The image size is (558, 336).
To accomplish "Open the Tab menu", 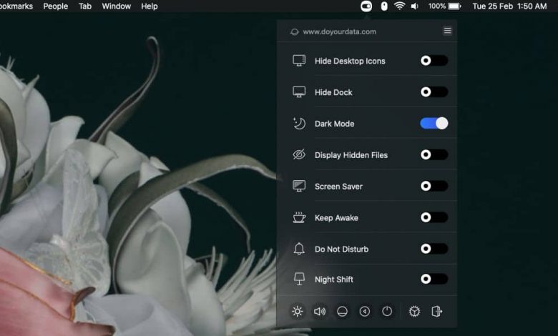I will coord(85,6).
